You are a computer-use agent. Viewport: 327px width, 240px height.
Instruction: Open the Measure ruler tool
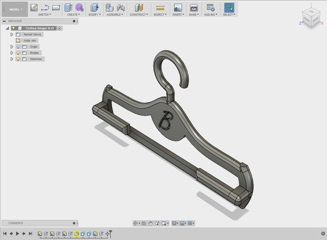point(160,8)
